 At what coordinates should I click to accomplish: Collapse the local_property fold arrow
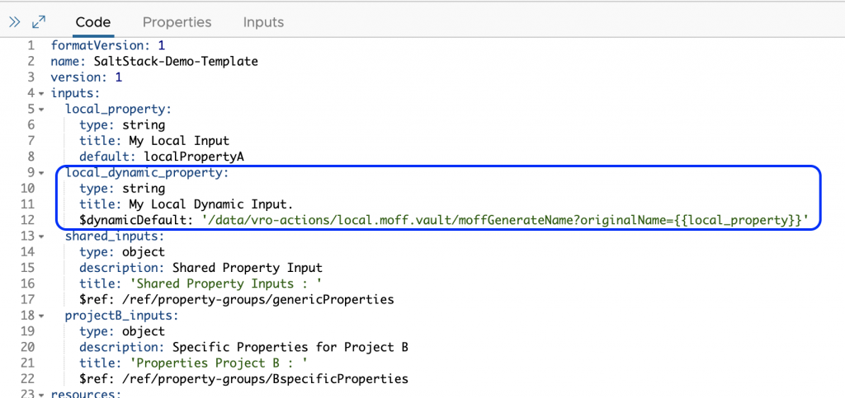pyautogui.click(x=40, y=110)
